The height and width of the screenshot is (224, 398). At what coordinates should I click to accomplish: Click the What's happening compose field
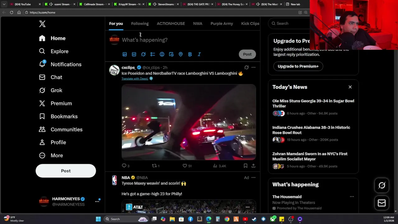coord(189,40)
